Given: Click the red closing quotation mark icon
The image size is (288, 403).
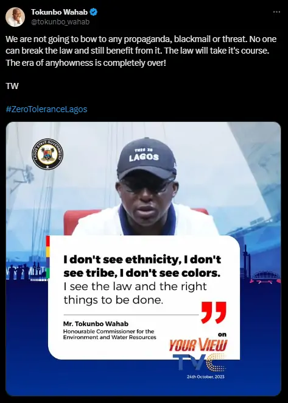Looking at the screenshot, I should coord(214,313).
